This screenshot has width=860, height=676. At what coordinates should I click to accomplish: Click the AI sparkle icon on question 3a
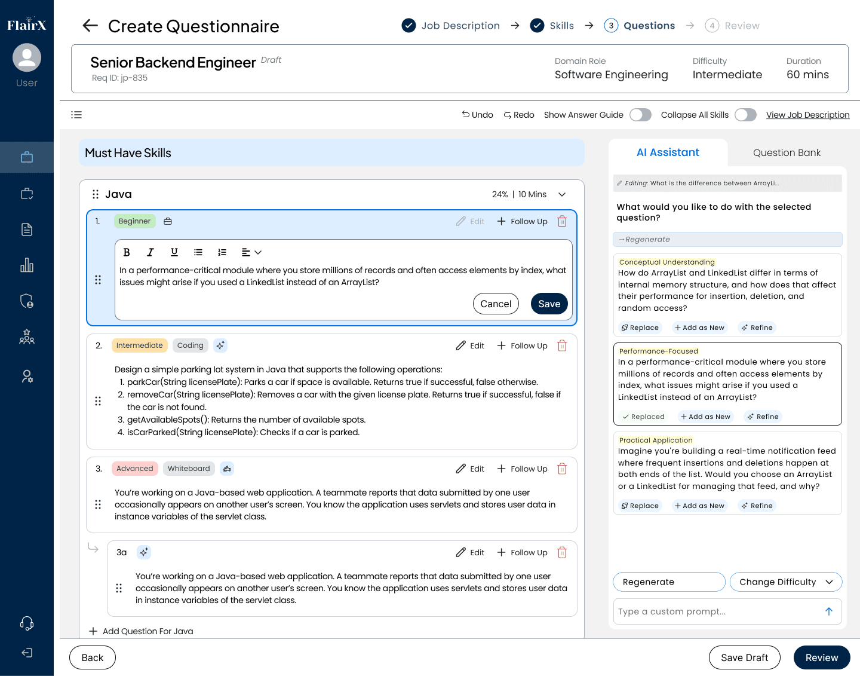(144, 552)
